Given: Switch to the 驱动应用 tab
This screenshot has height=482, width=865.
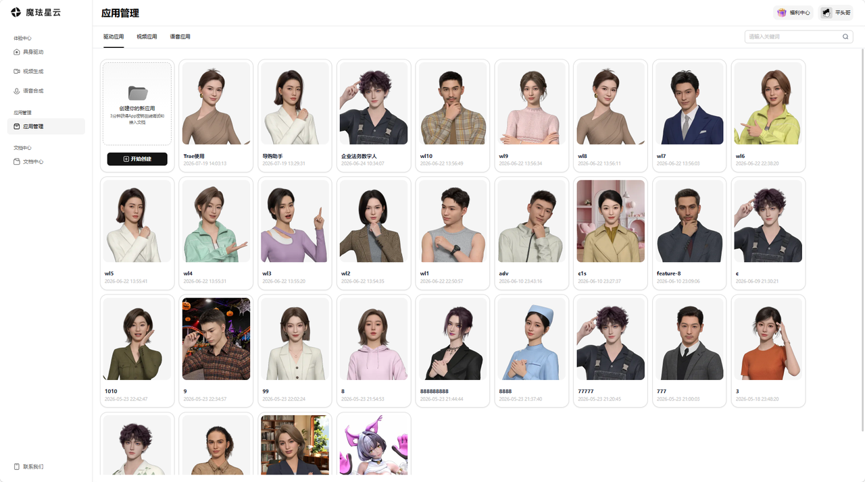Looking at the screenshot, I should coord(114,36).
